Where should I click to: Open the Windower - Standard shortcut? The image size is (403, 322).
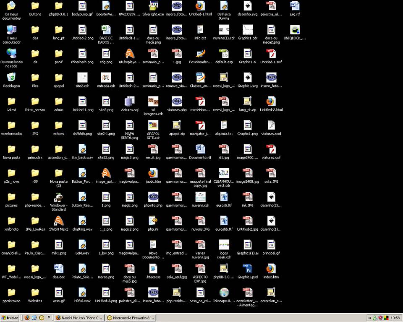tap(59, 197)
